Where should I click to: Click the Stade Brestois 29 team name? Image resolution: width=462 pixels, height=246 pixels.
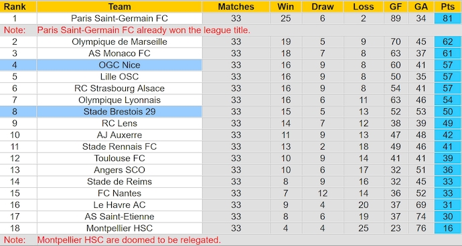(119, 112)
